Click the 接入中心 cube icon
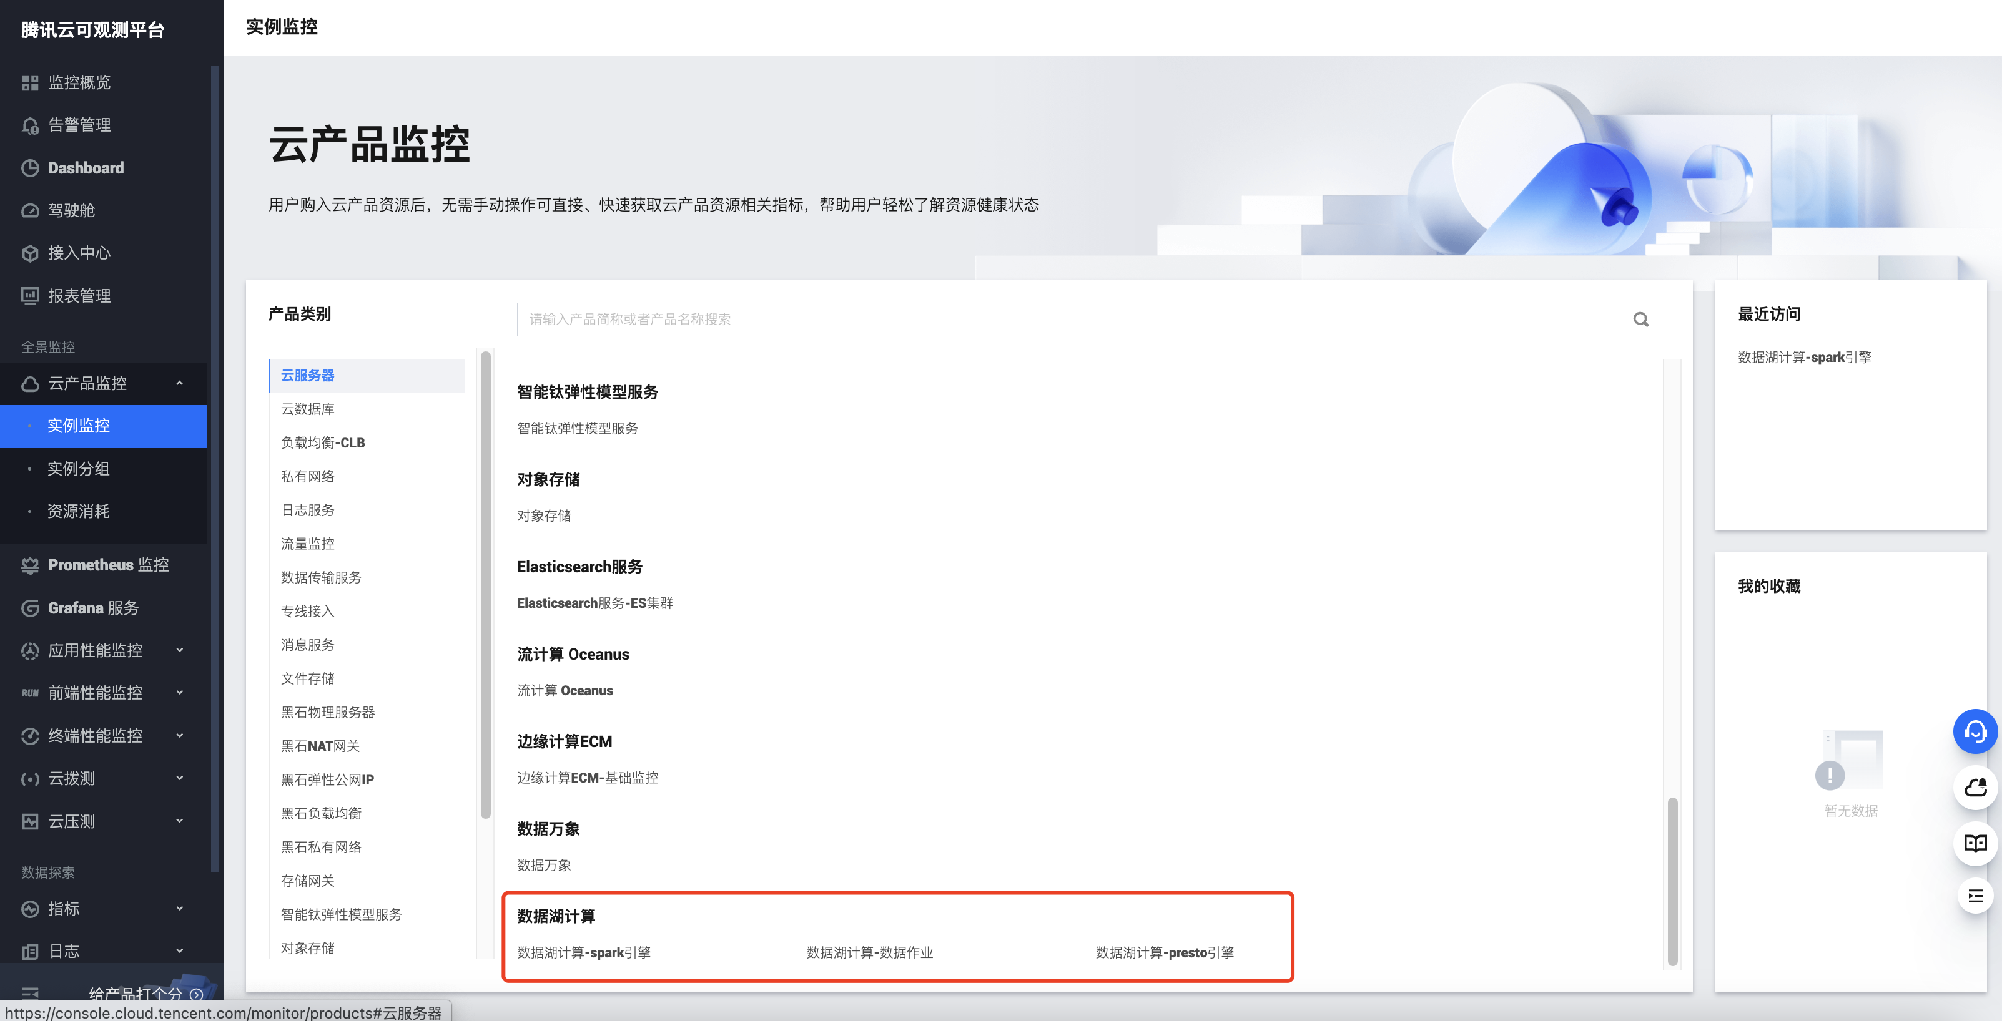Viewport: 2002px width, 1021px height. pos(31,253)
